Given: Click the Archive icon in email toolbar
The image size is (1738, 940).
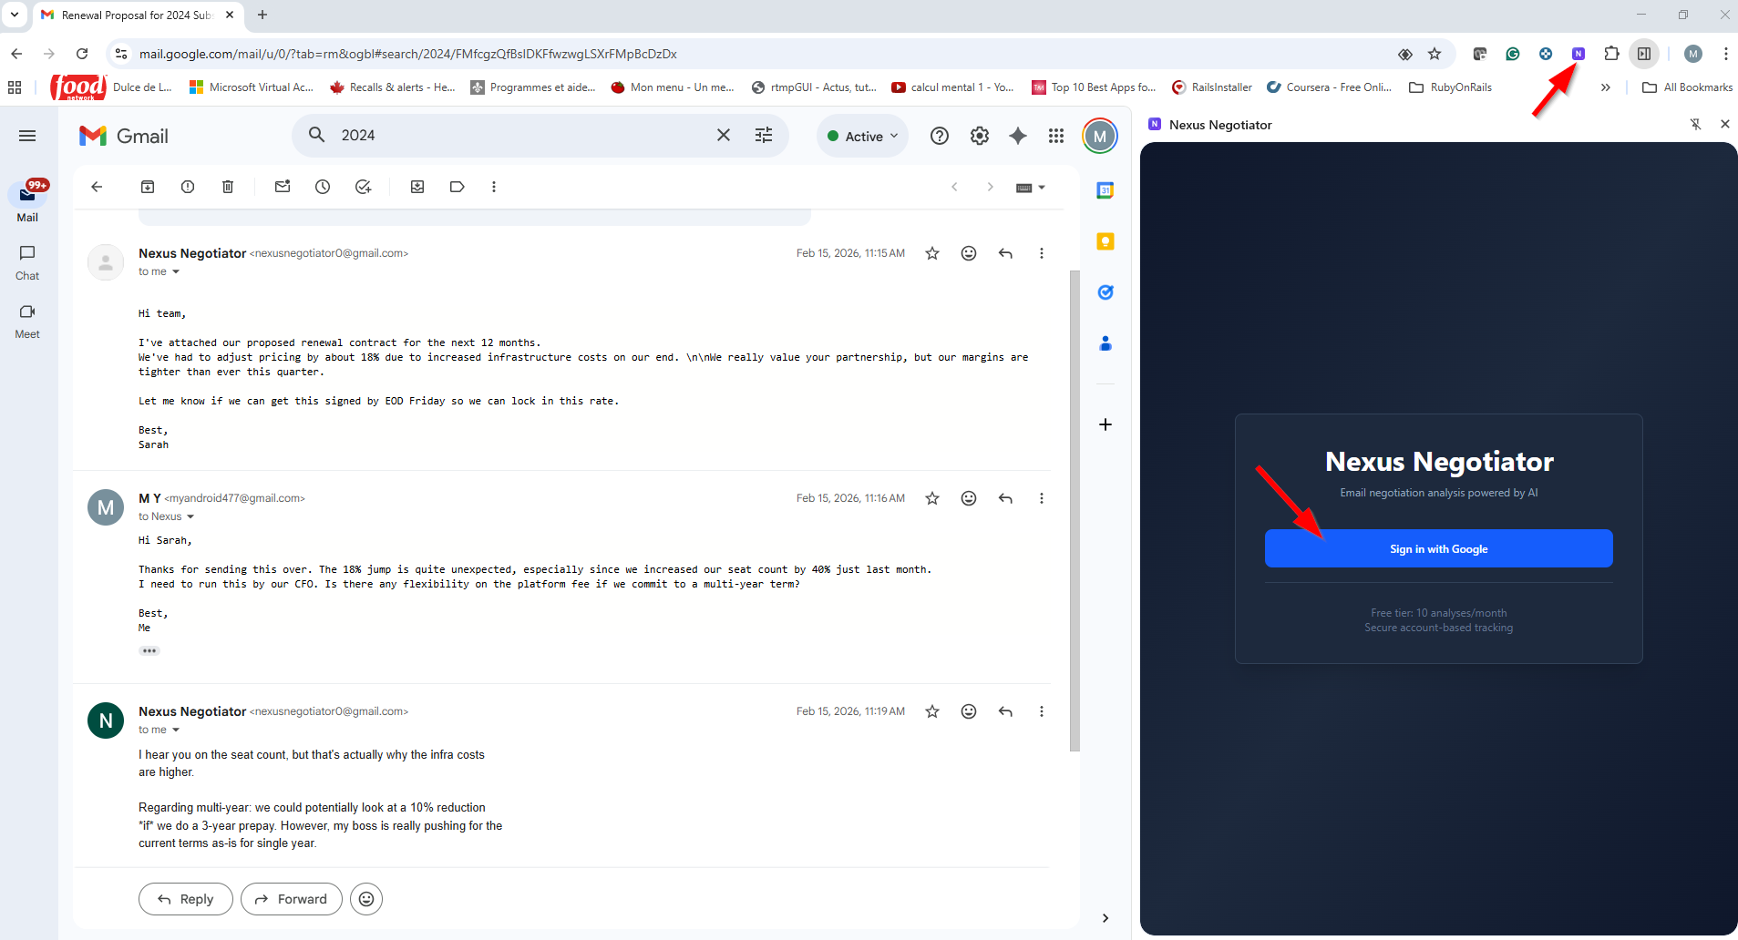Looking at the screenshot, I should pyautogui.click(x=148, y=187).
